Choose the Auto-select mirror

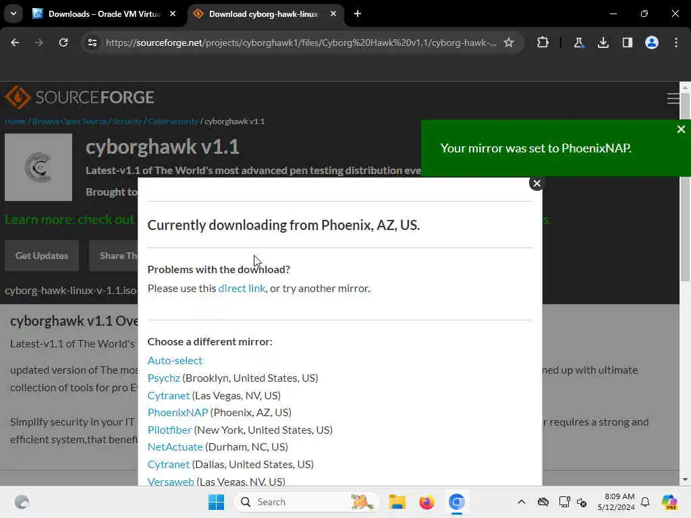(175, 360)
